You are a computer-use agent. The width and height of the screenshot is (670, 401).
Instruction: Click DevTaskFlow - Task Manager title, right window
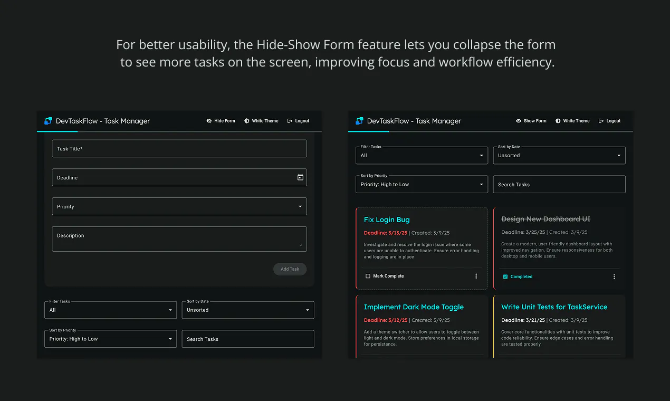click(x=414, y=121)
